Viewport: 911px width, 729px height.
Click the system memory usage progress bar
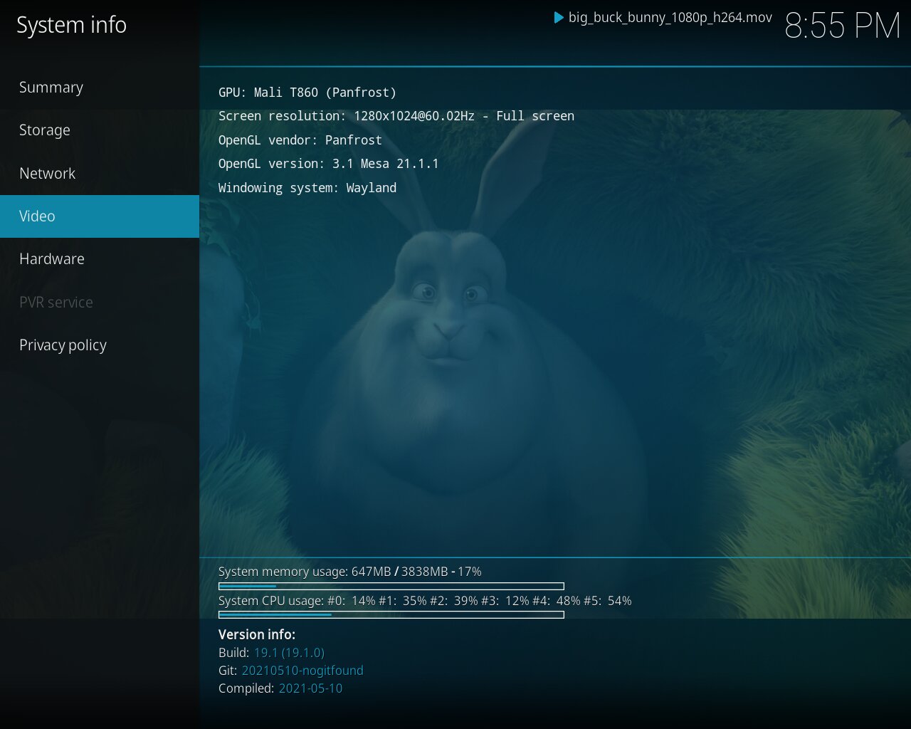[390, 586]
